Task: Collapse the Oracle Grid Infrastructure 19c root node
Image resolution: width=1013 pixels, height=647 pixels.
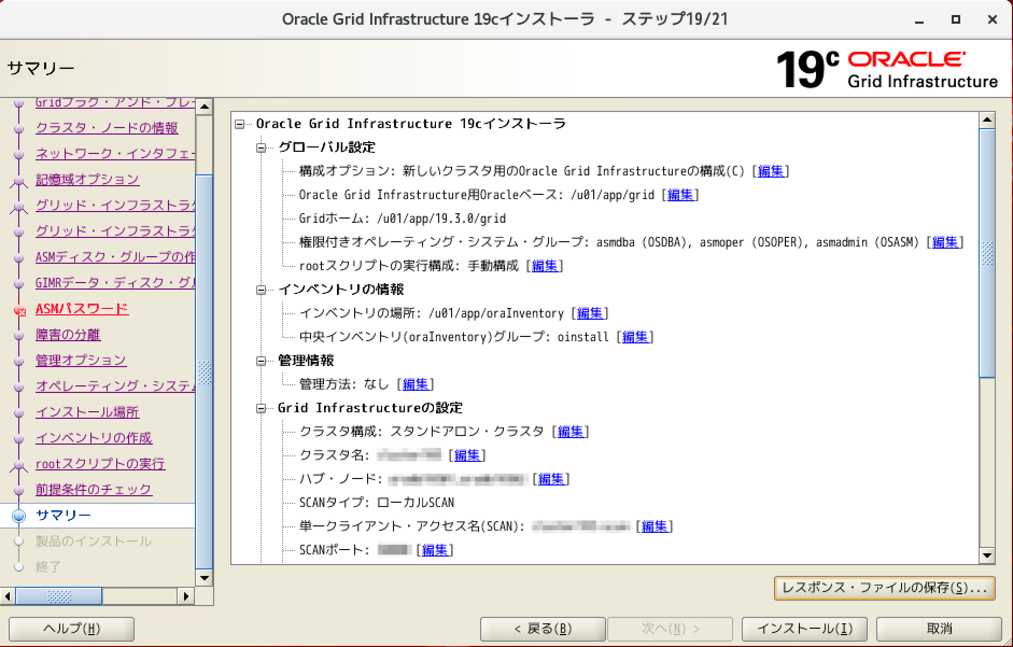Action: point(240,124)
